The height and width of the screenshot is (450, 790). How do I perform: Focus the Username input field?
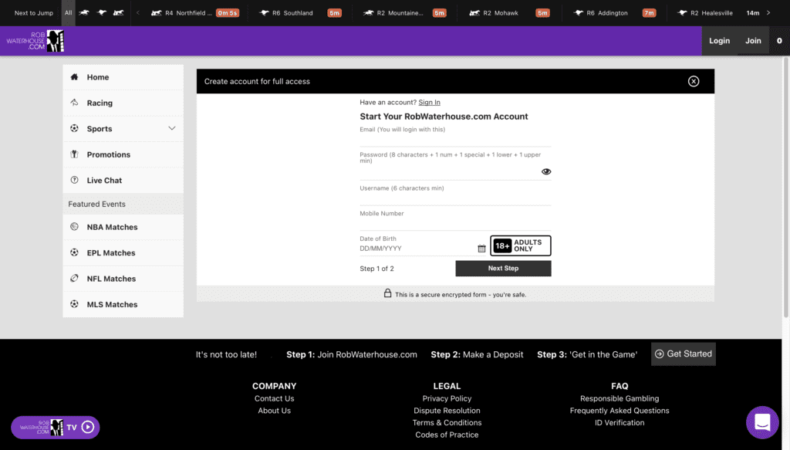[455, 198]
